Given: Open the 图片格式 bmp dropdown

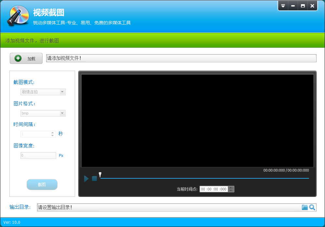Looking at the screenshot, I should [x=62, y=113].
